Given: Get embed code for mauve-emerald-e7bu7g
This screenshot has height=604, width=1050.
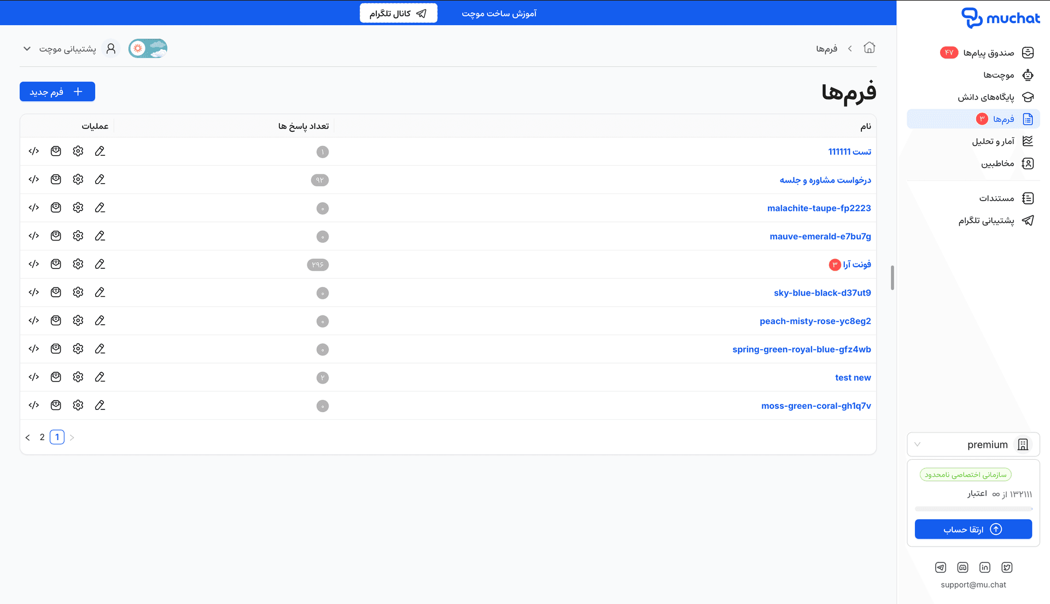Looking at the screenshot, I should coord(34,236).
